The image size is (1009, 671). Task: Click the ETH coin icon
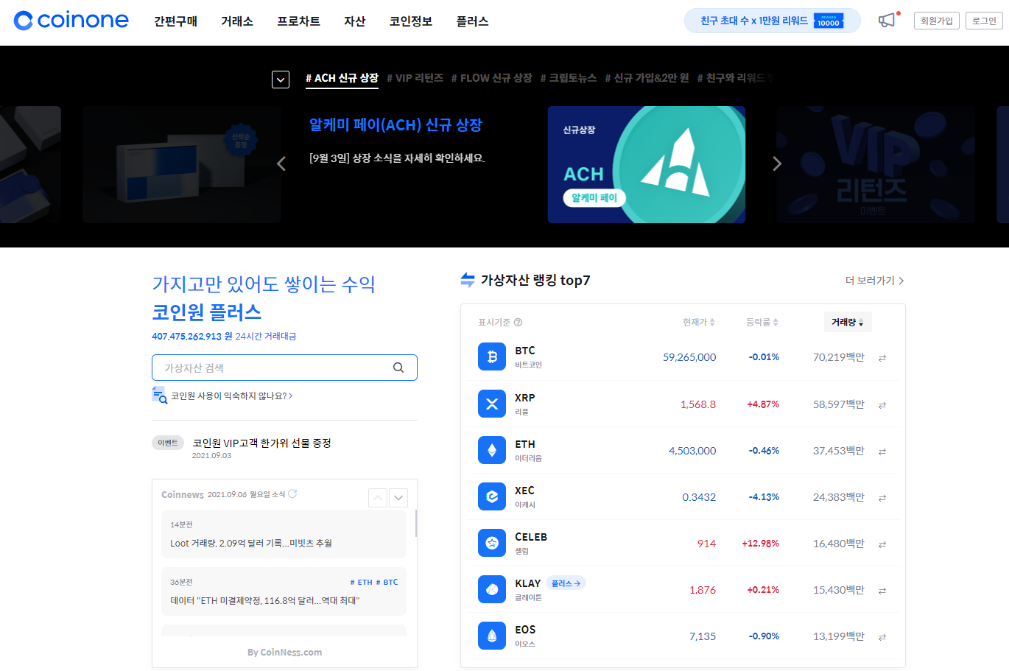(x=492, y=450)
